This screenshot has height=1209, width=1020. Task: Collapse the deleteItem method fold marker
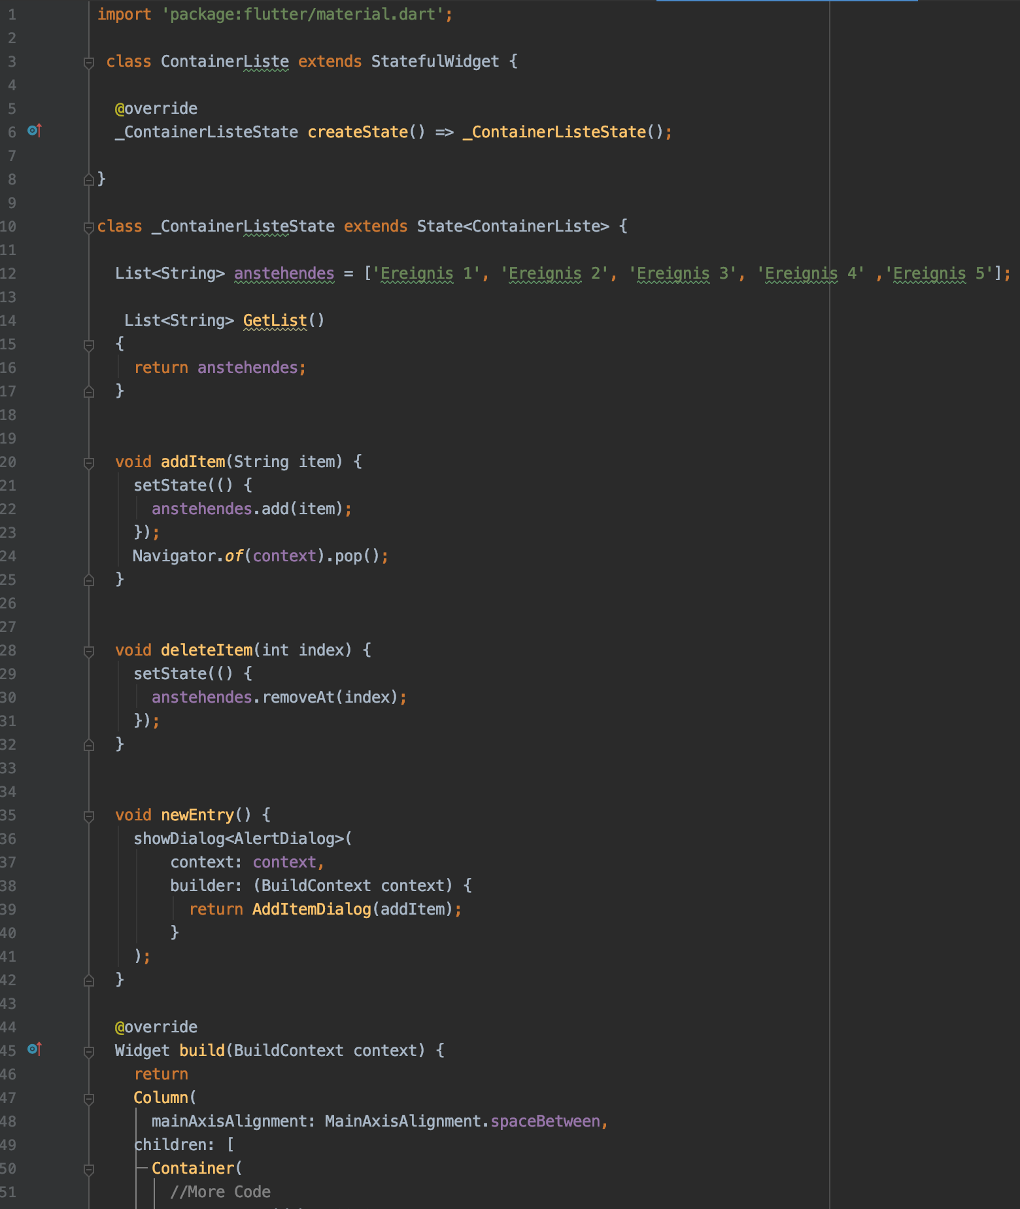tap(89, 652)
